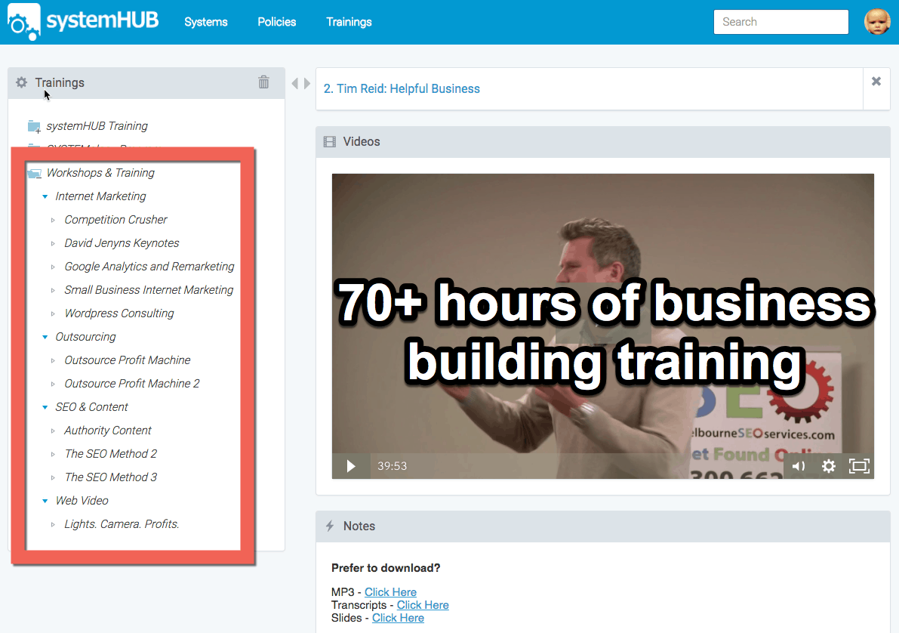Open Wordpress Consulting training

coord(119,313)
